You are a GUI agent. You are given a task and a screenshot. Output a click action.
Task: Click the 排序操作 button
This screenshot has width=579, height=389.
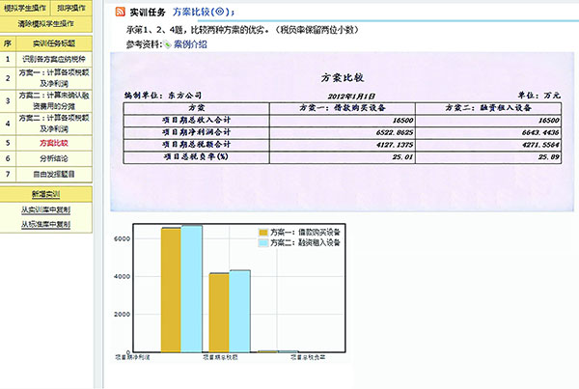click(75, 7)
